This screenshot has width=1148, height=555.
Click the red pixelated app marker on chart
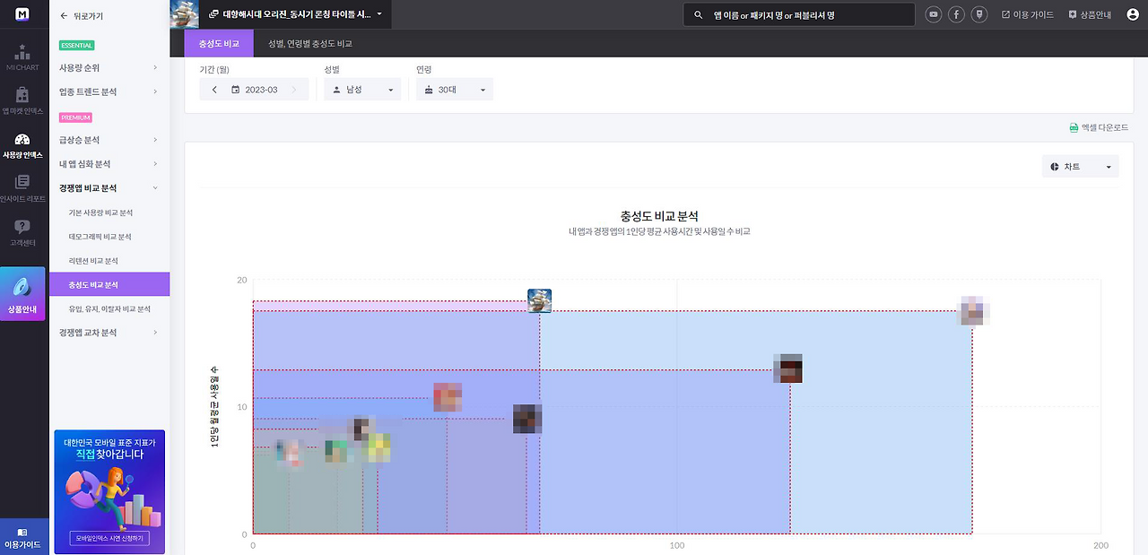448,396
